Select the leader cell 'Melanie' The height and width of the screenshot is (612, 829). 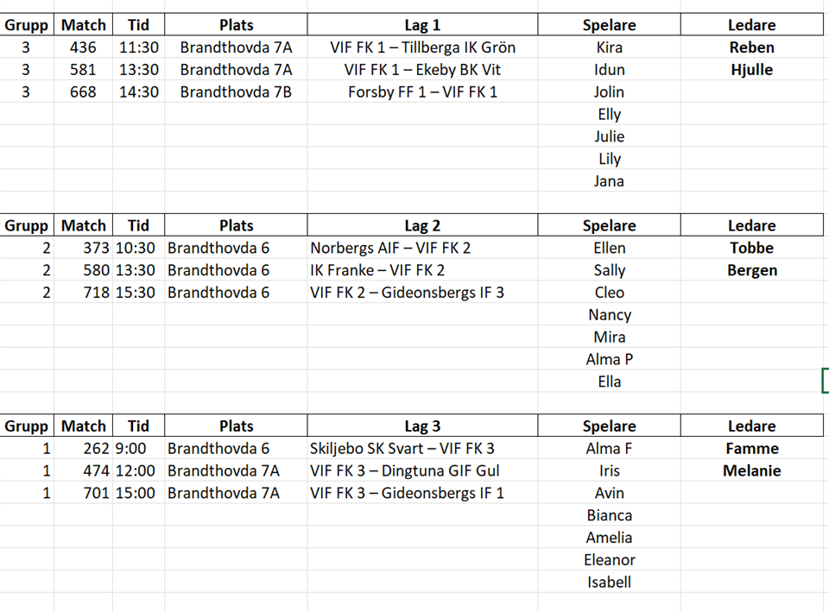[x=751, y=470]
